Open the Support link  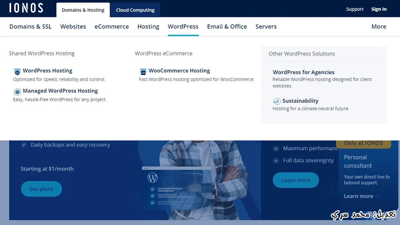click(355, 9)
